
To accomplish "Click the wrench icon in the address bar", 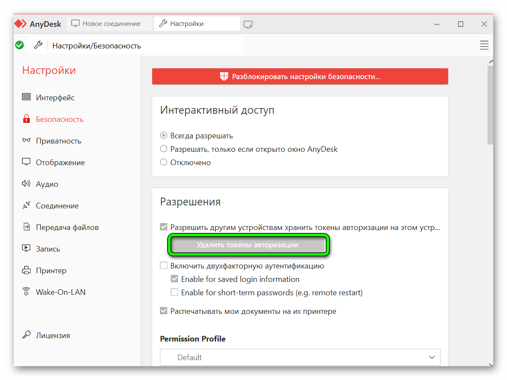I will pyautogui.click(x=38, y=45).
